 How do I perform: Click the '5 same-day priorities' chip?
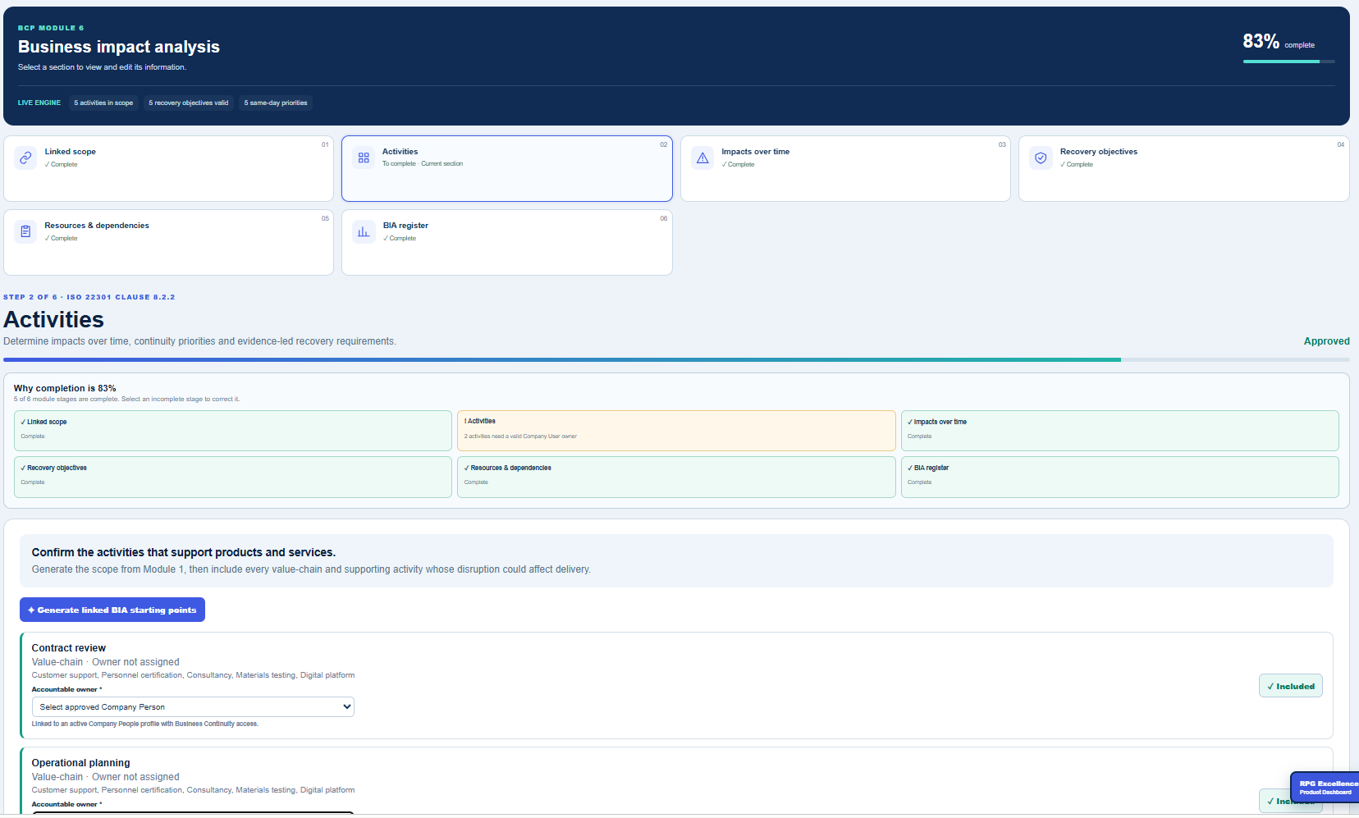coord(276,103)
